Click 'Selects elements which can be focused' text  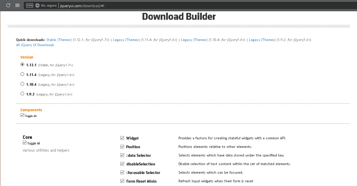211,172
